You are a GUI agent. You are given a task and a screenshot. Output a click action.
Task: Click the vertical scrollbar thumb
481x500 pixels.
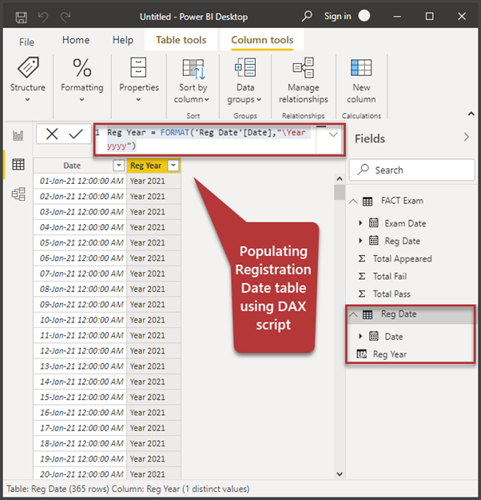340,192
